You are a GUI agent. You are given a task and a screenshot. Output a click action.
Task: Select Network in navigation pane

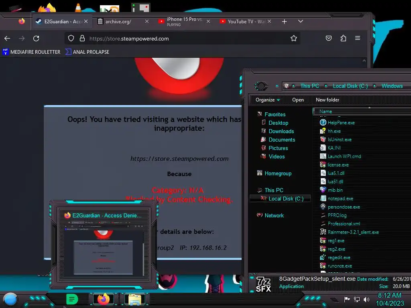[x=274, y=215]
